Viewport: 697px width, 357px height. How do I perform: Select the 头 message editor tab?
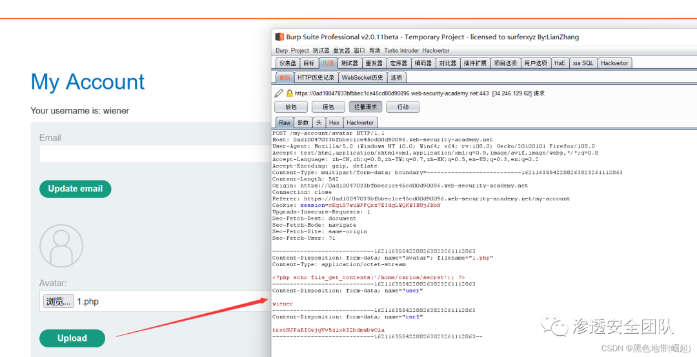point(319,122)
